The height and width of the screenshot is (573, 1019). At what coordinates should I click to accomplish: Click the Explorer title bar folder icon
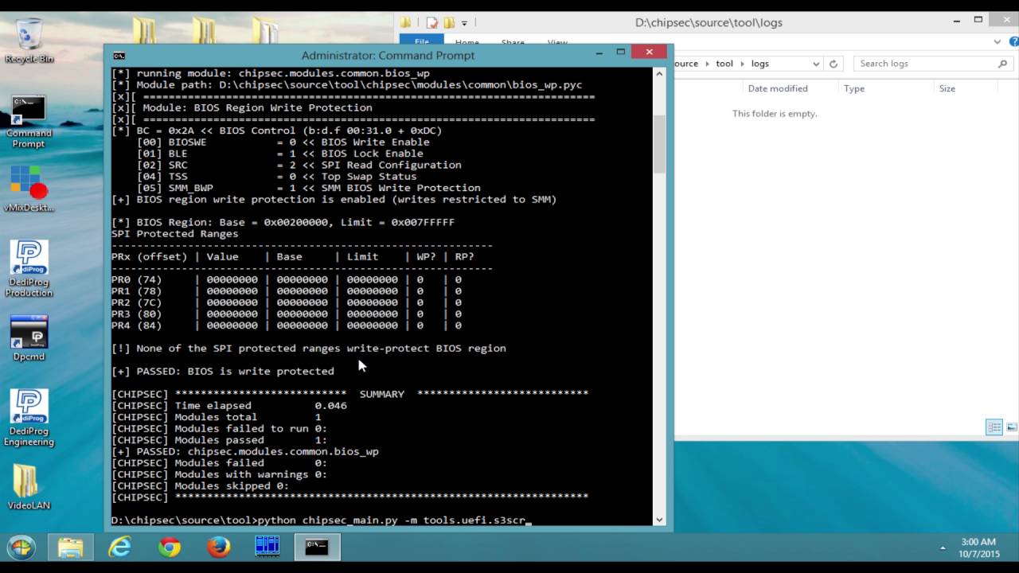(406, 22)
